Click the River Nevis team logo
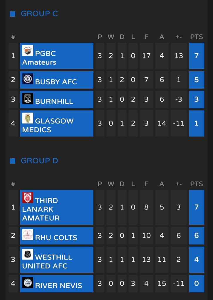 (28, 283)
